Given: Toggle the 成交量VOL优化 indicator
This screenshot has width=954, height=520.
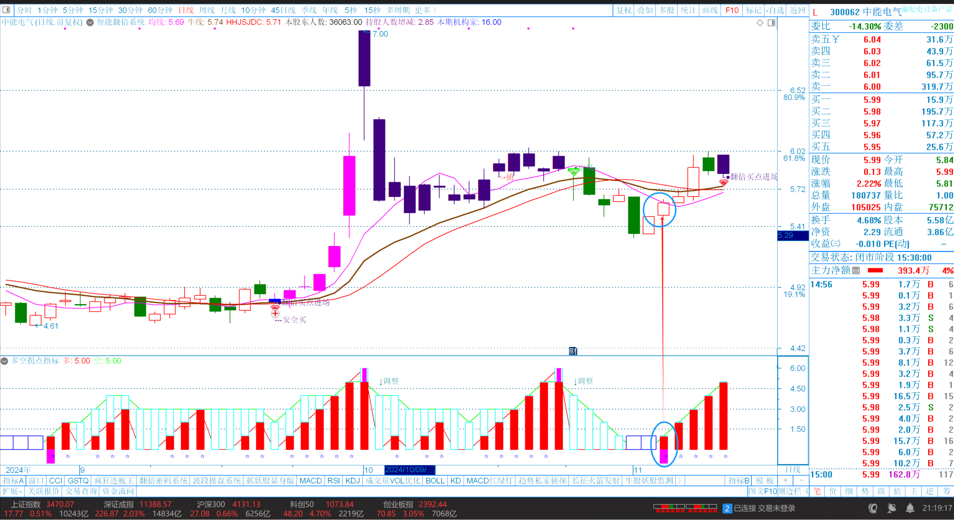Looking at the screenshot, I should (x=393, y=481).
